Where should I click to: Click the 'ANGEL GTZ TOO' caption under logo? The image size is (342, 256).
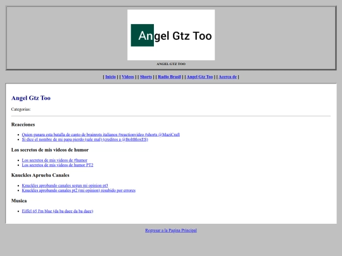pyautogui.click(x=171, y=64)
